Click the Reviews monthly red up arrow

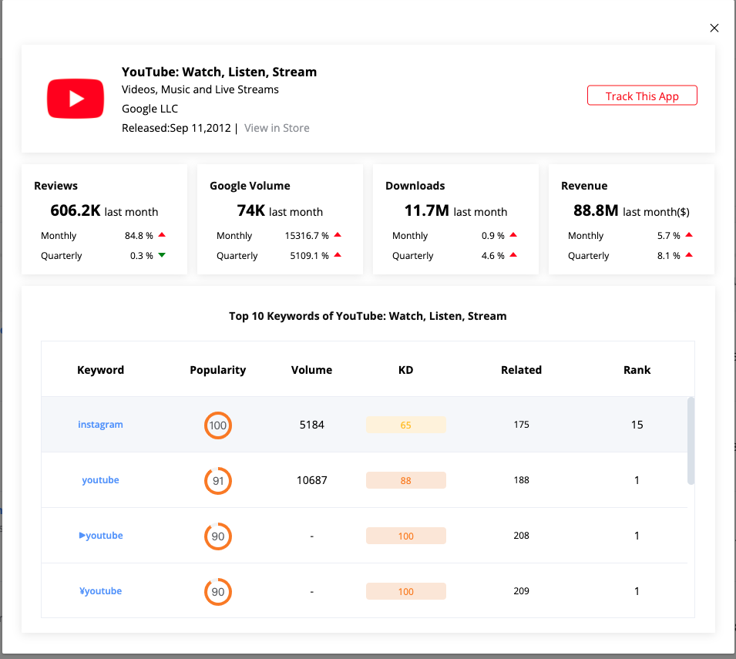pyautogui.click(x=162, y=235)
